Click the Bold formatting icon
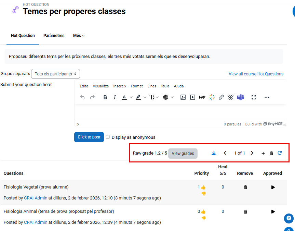 click(x=105, y=97)
